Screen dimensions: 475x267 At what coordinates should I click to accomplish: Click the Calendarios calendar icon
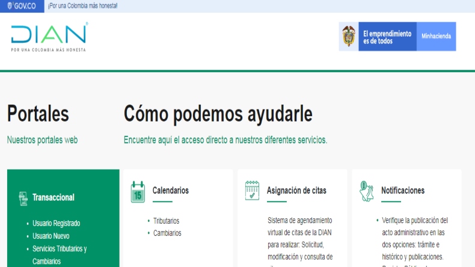(138, 191)
